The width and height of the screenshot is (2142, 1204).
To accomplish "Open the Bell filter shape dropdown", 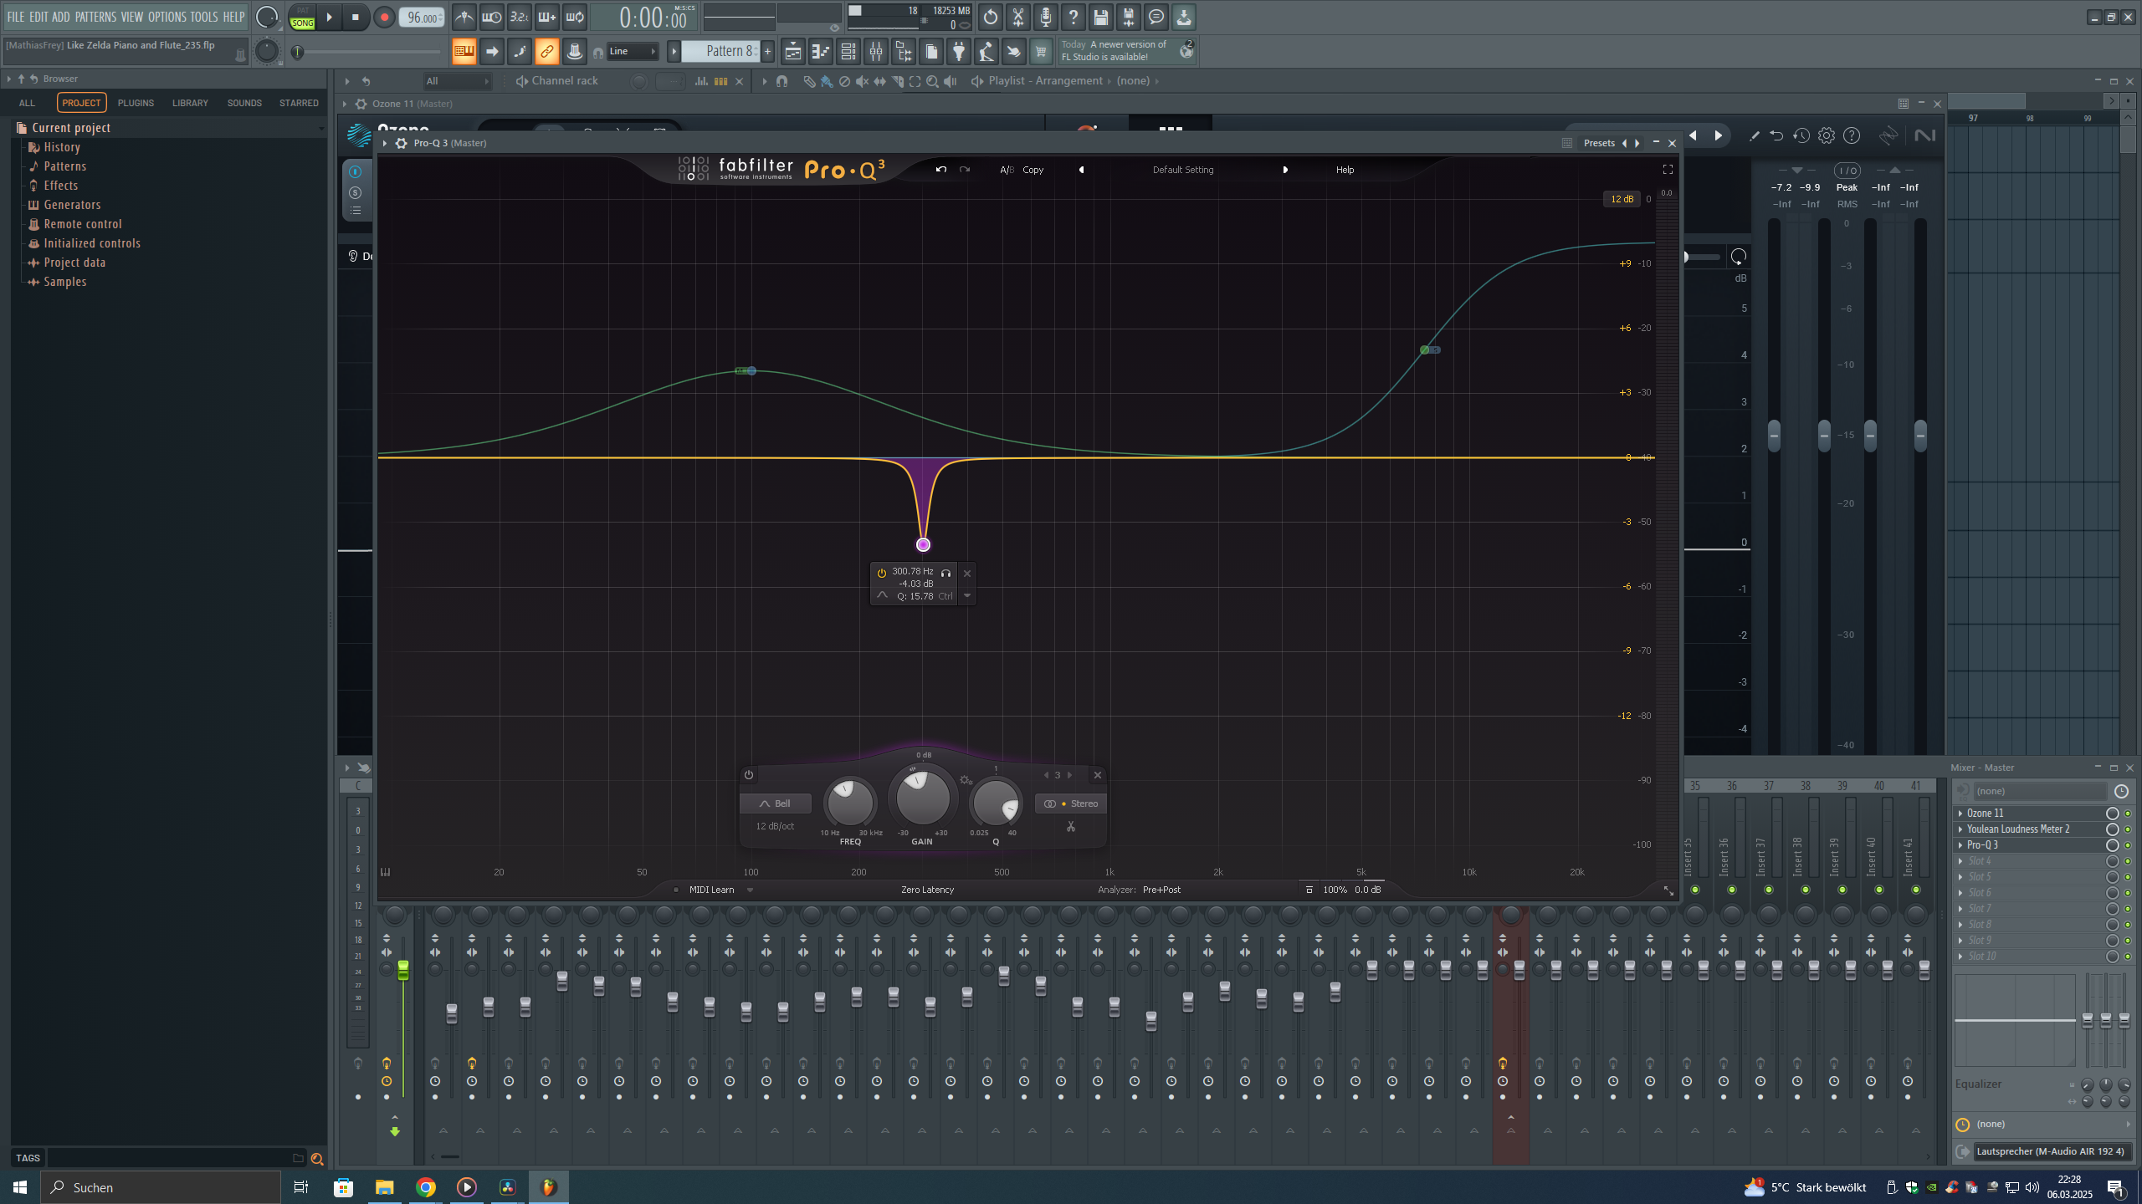I will (775, 804).
